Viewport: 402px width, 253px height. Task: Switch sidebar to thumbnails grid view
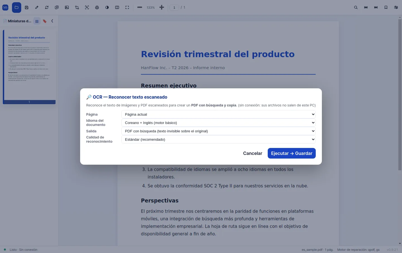[x=37, y=21]
